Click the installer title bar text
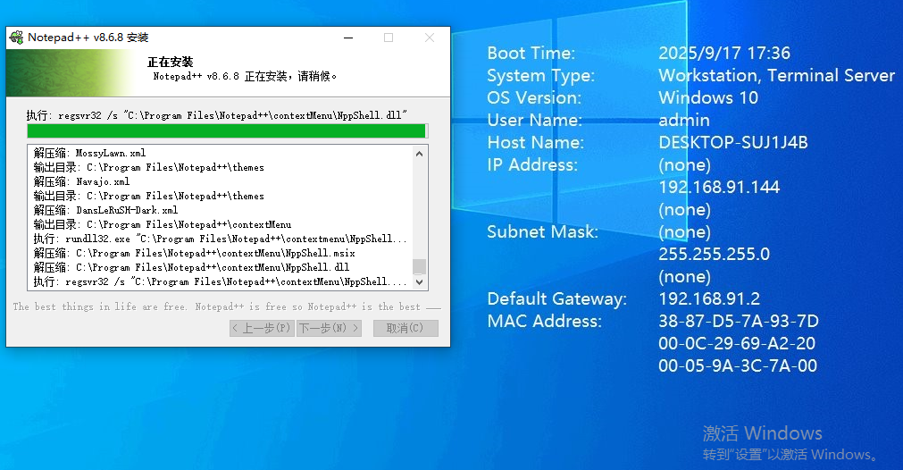This screenshot has width=903, height=470. point(88,38)
